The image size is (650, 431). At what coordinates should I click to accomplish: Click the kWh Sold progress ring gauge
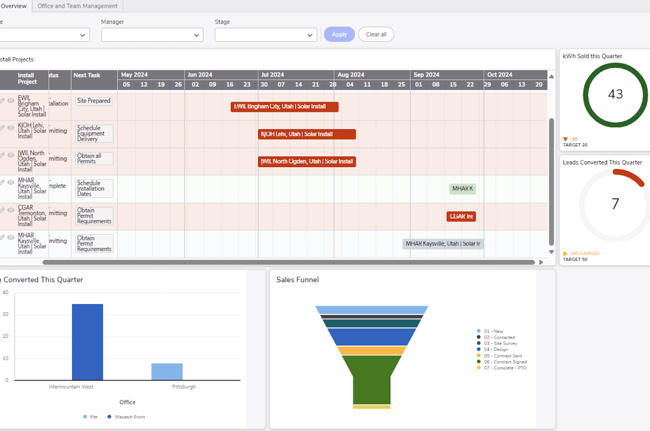pos(615,95)
